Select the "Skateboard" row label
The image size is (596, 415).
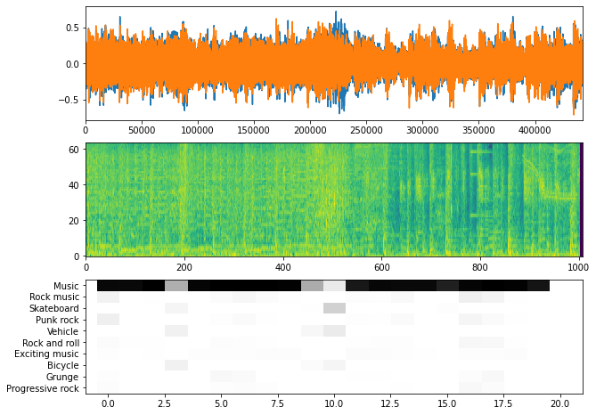pos(54,309)
